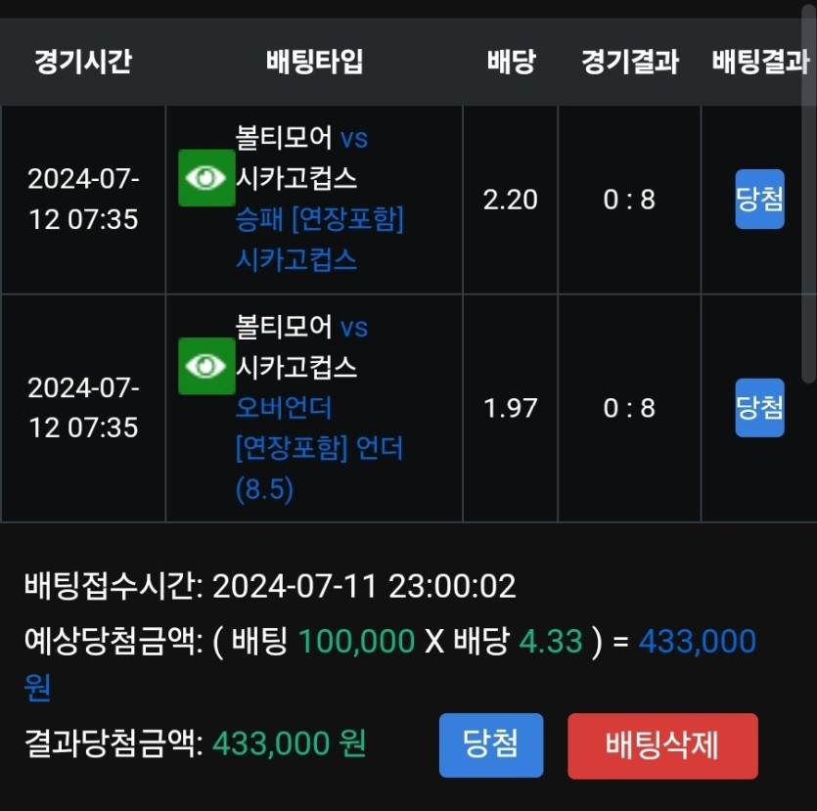
Task: Click the 언더 (8.5) pick text
Action: [319, 469]
